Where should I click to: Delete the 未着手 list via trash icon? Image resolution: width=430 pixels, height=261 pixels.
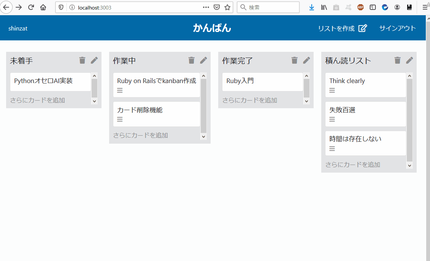click(82, 60)
